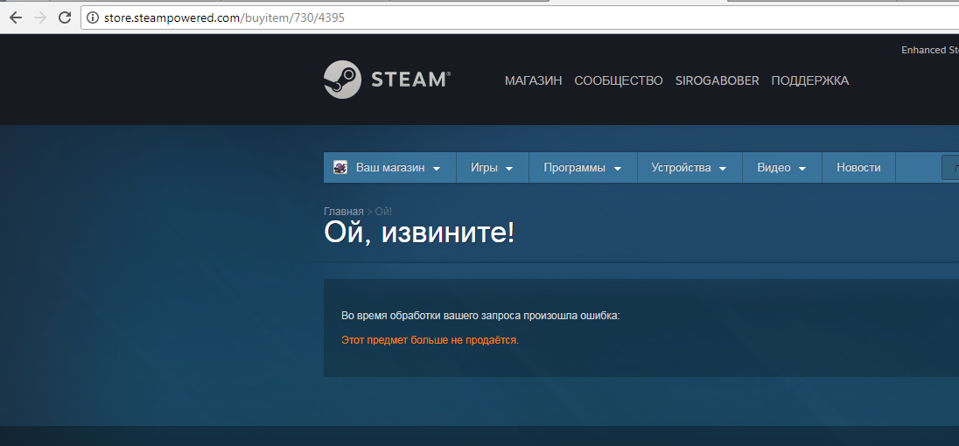Open the SIROGABOBER profile menu
Image resolution: width=959 pixels, height=446 pixels.
point(717,80)
